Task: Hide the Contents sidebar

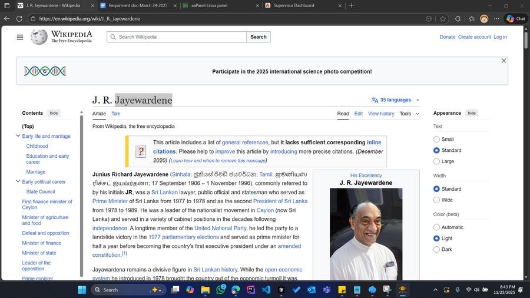Action: [x=54, y=113]
